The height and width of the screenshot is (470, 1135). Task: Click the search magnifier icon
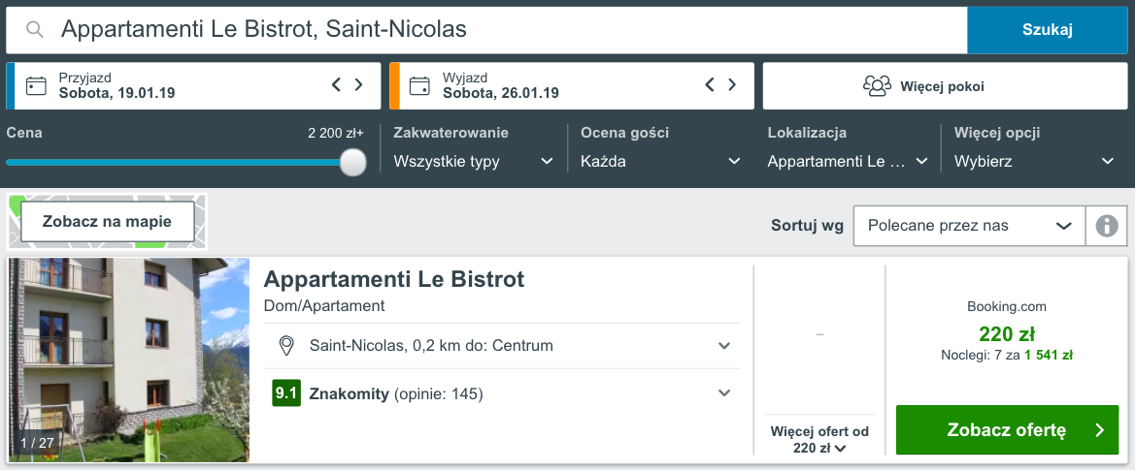35,30
